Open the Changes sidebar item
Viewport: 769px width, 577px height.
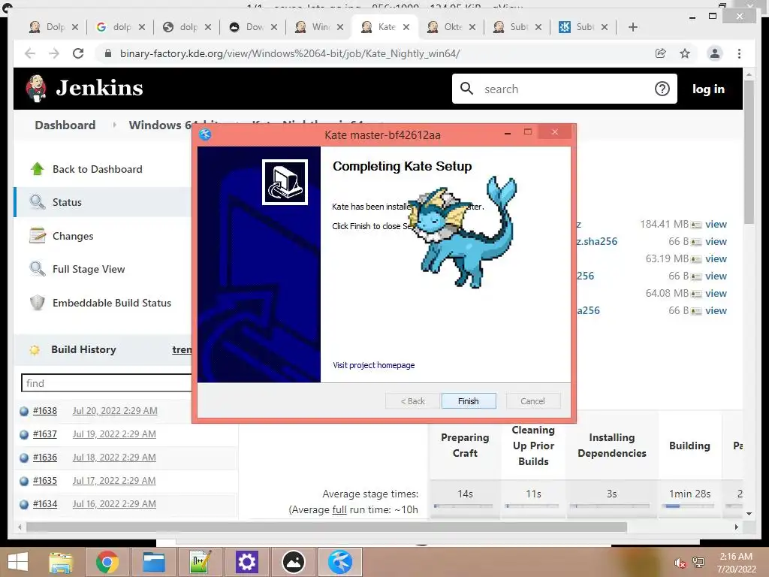point(73,236)
